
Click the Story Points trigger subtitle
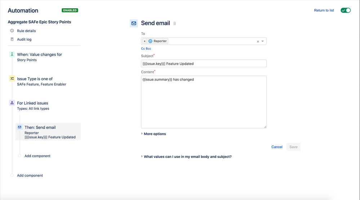point(27,60)
